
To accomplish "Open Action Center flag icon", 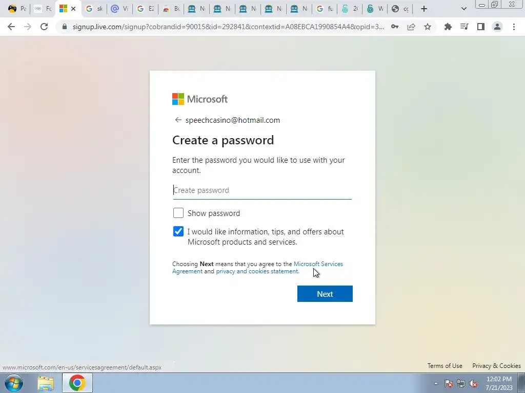I will tap(448, 383).
